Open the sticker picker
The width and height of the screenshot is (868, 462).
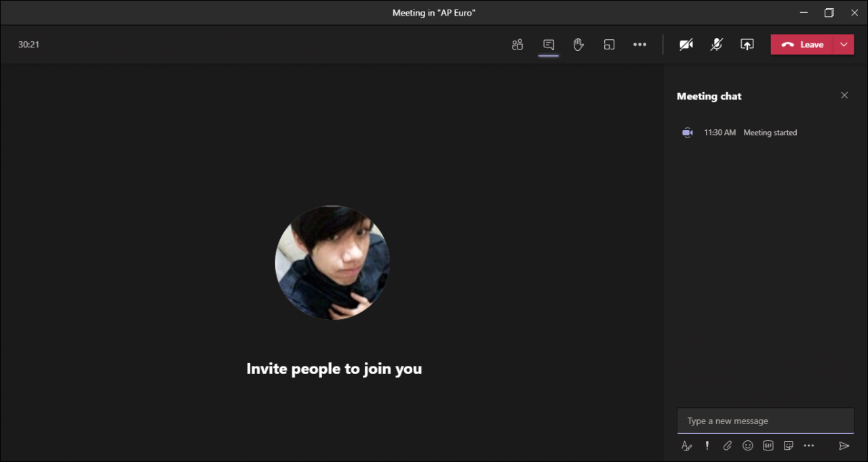(788, 446)
